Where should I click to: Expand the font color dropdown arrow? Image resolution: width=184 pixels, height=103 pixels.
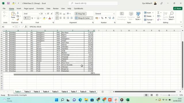point(52,18)
